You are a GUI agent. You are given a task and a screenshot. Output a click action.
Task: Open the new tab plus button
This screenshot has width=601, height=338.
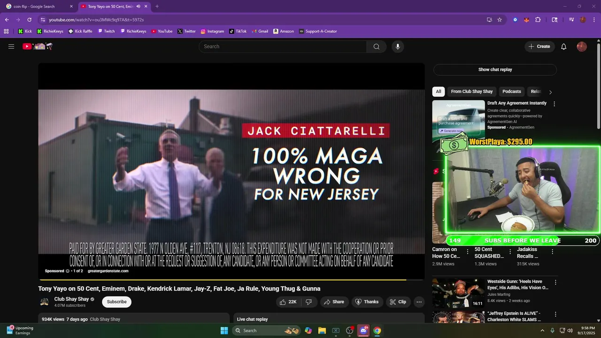157,7
